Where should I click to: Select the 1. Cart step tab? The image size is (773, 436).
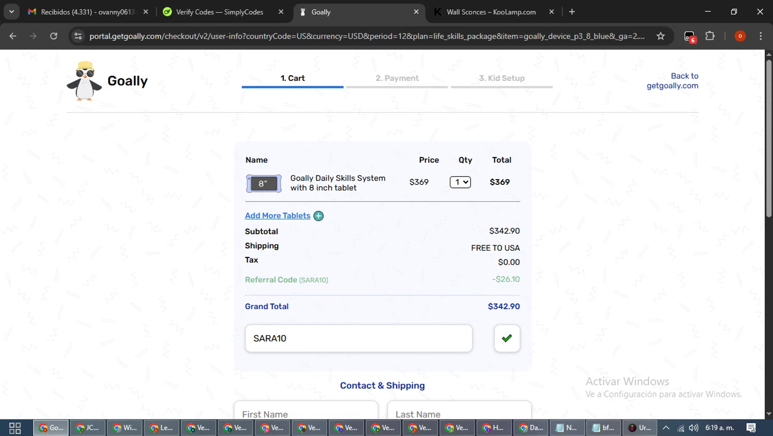[x=293, y=78]
